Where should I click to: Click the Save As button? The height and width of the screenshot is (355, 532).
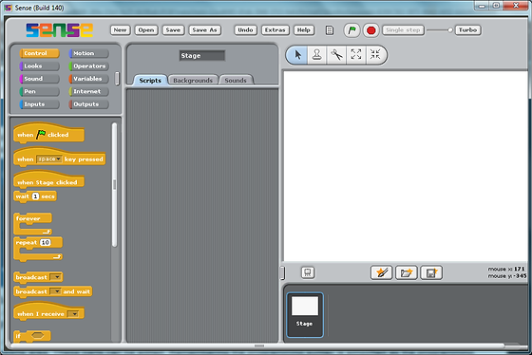tap(204, 30)
